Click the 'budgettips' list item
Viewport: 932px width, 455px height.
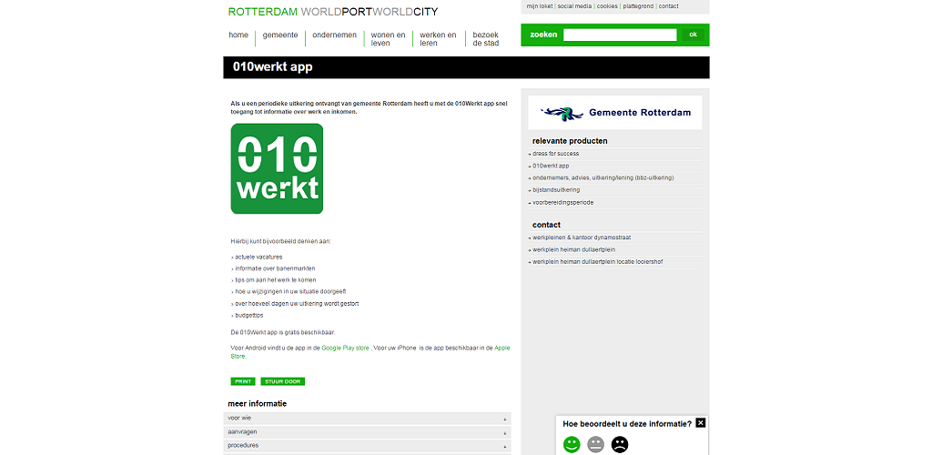click(248, 316)
